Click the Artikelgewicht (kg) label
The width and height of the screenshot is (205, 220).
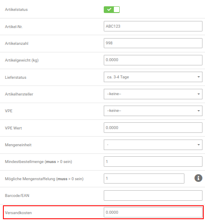(x=22, y=60)
